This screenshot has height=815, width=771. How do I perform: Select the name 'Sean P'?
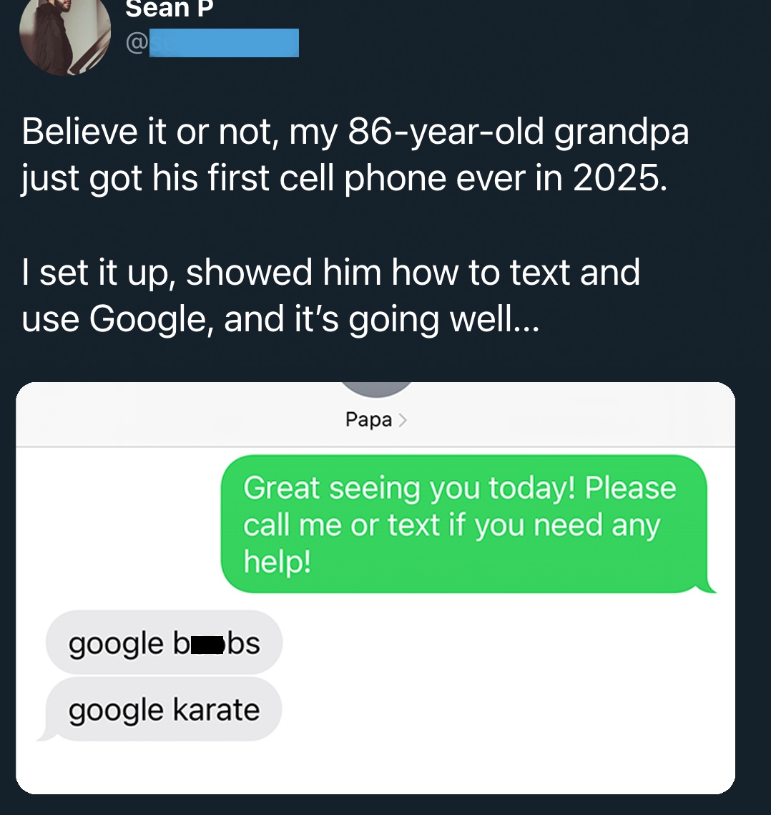click(x=170, y=9)
